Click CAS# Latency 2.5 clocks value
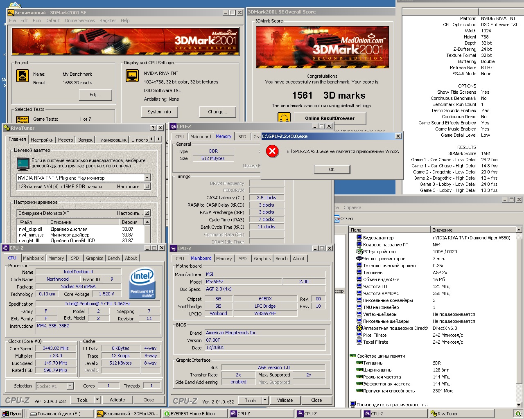Viewport: 524px width, 419px height. [x=266, y=198]
